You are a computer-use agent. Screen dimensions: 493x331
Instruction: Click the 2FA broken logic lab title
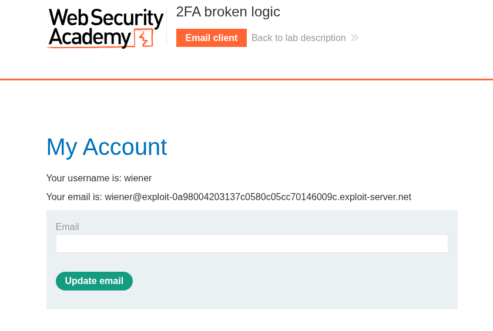[x=228, y=12]
